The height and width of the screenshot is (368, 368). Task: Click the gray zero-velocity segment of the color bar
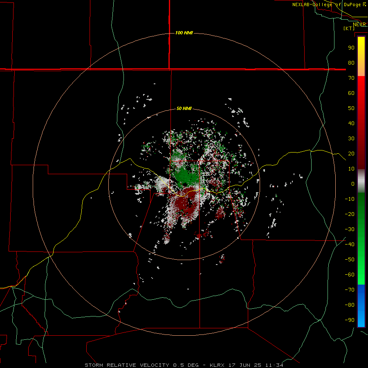(361, 181)
